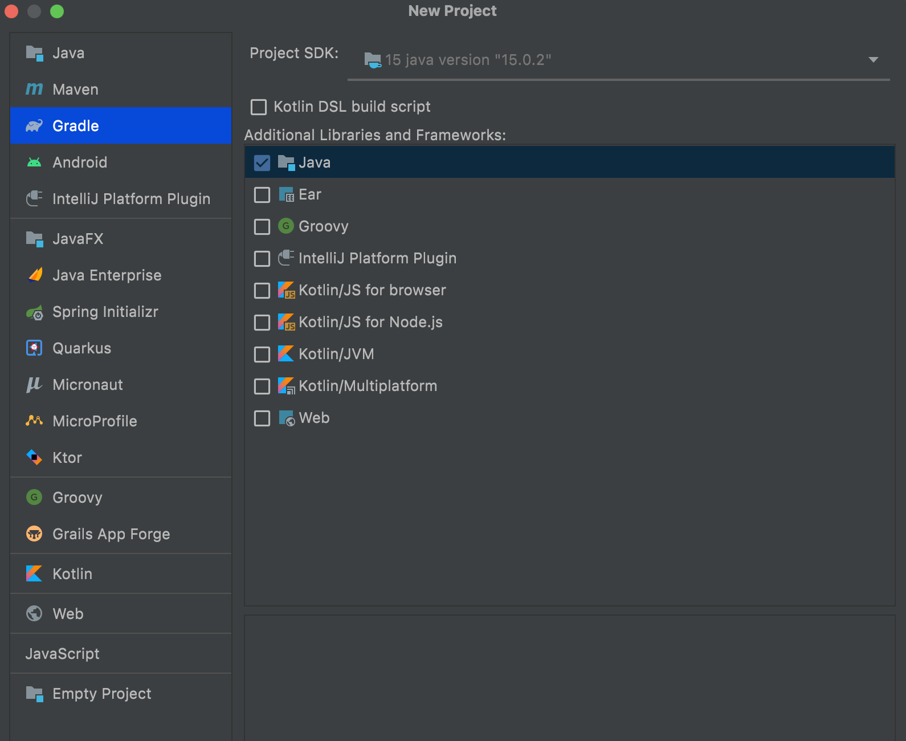Click IntelliJ Platform Plugin icon in frameworks list
Viewport: 906px width, 741px height.
[x=286, y=258]
